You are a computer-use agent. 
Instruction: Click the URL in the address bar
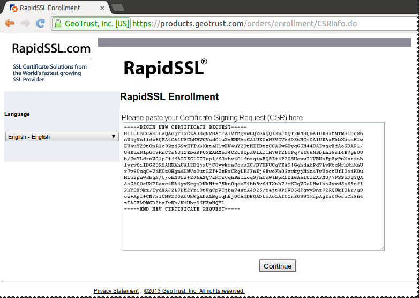point(244,24)
